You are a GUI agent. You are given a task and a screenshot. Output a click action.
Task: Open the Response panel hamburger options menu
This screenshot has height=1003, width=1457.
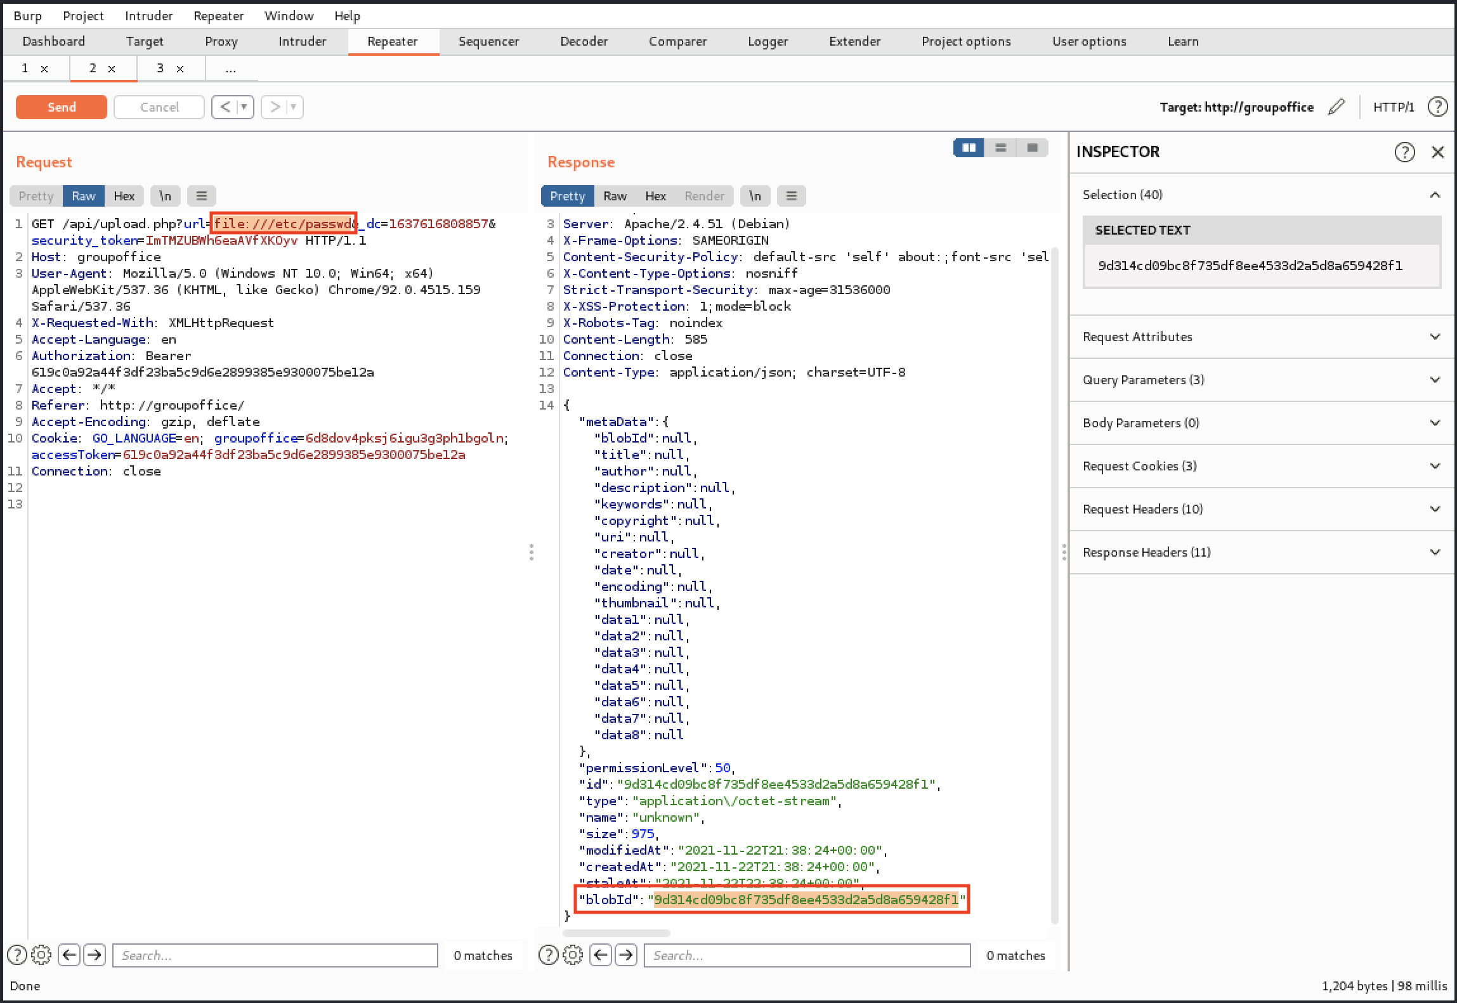(x=792, y=196)
